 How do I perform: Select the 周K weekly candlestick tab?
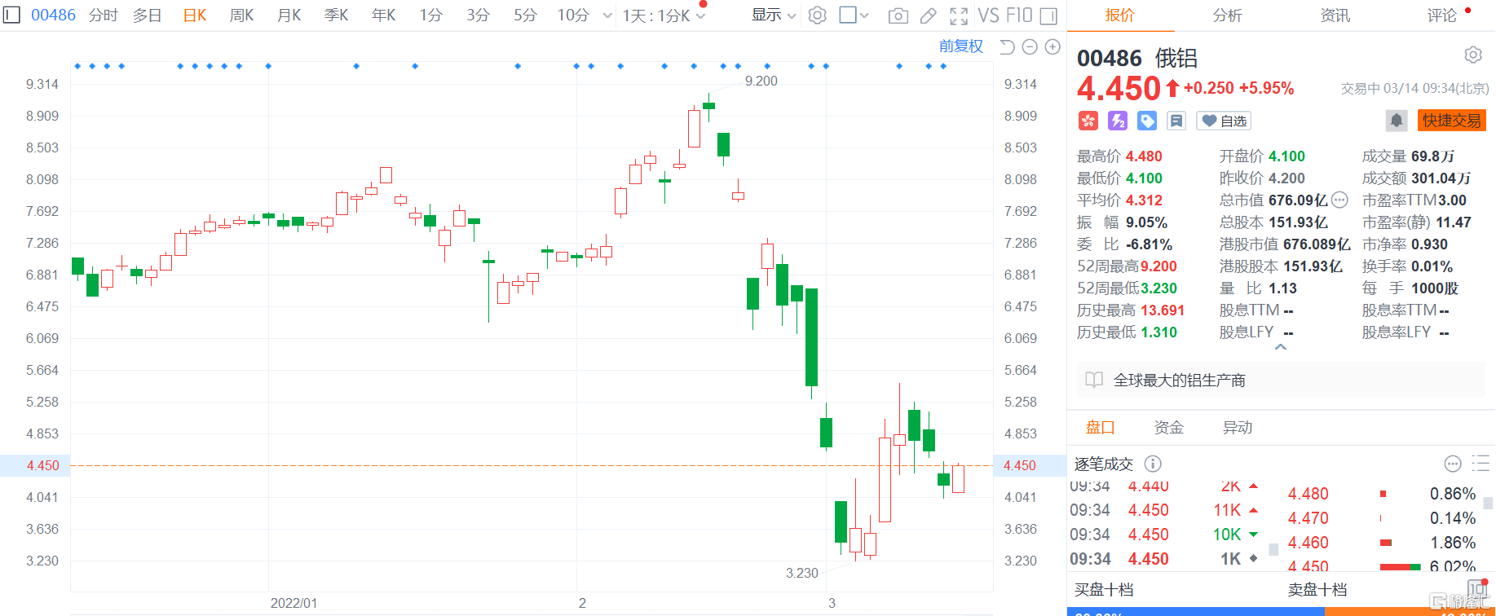[x=242, y=15]
